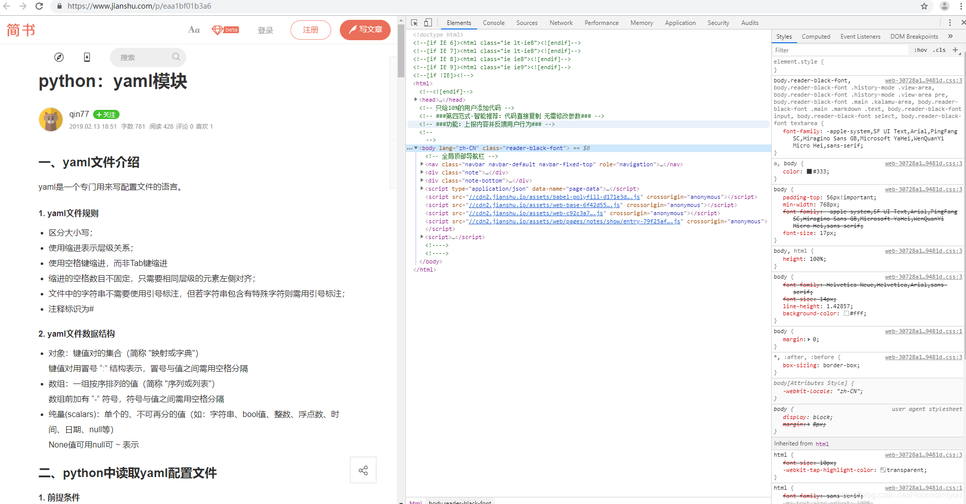Select the html breadcrumb at bottom

416,501
